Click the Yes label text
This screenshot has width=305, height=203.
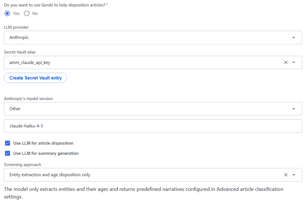coord(16,14)
